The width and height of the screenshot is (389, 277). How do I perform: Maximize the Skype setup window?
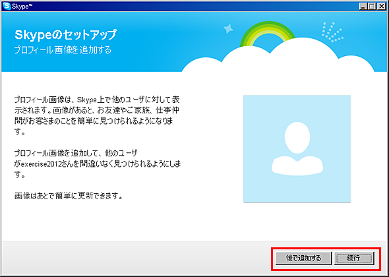click(x=372, y=7)
